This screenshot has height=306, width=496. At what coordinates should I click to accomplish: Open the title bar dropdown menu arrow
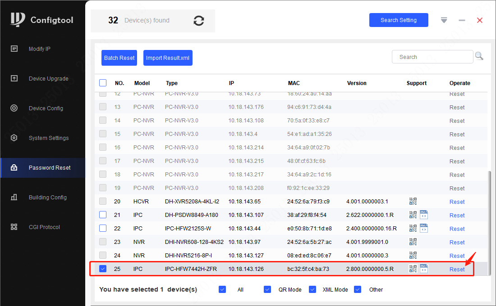(444, 20)
